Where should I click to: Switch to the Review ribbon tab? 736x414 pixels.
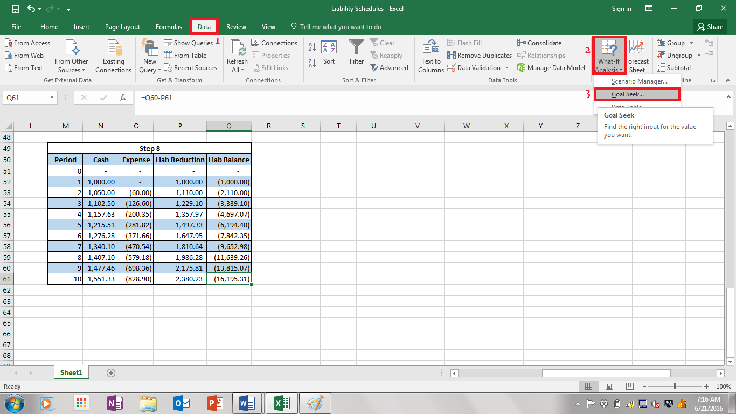pyautogui.click(x=237, y=26)
